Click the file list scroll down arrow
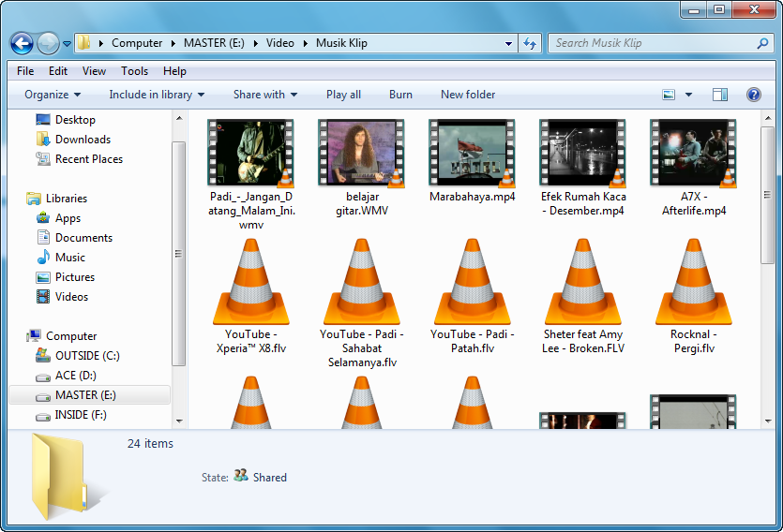Image resolution: width=783 pixels, height=532 pixels. (767, 421)
